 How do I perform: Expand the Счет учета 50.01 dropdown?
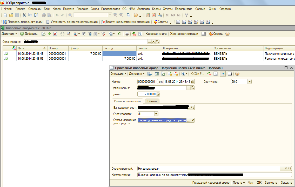250,82
